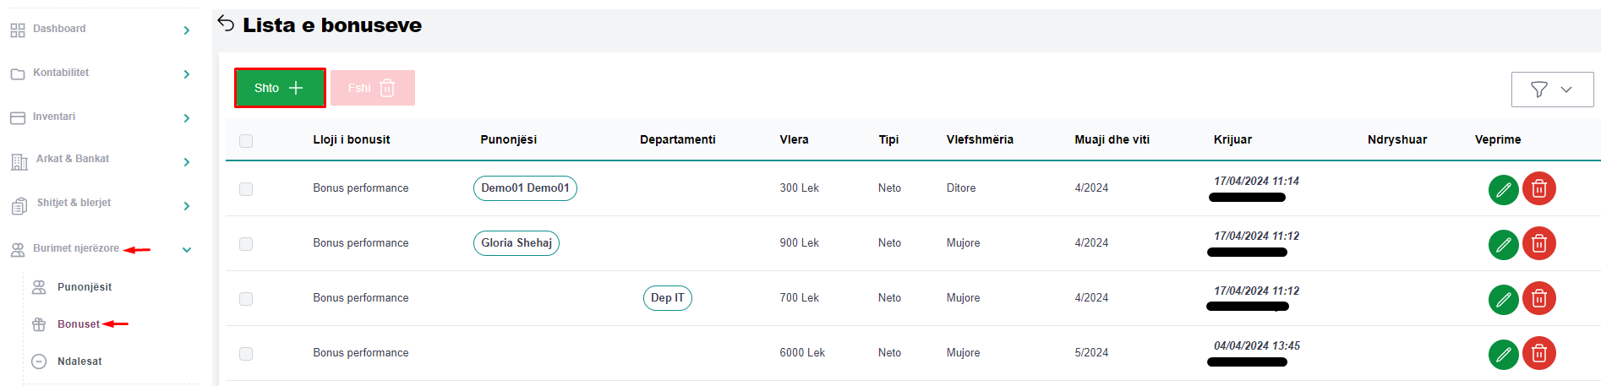Open Bonuset in the sidebar

[x=78, y=324]
